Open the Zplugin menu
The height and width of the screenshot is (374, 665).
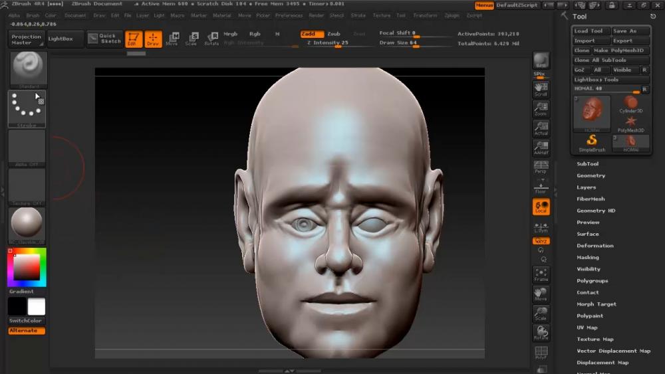[x=452, y=15]
